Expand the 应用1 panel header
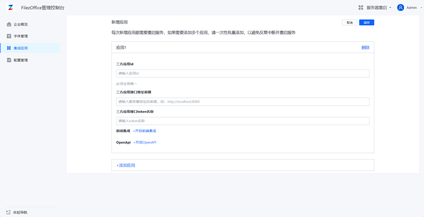 121,47
